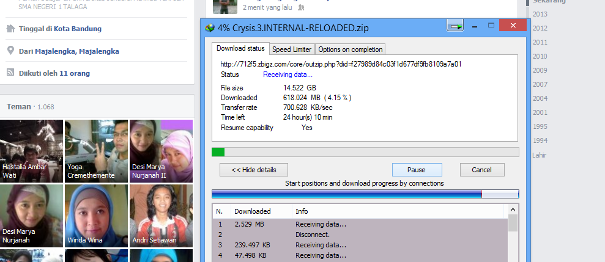Open the Teman friends section header
605x262 pixels.
[18, 107]
